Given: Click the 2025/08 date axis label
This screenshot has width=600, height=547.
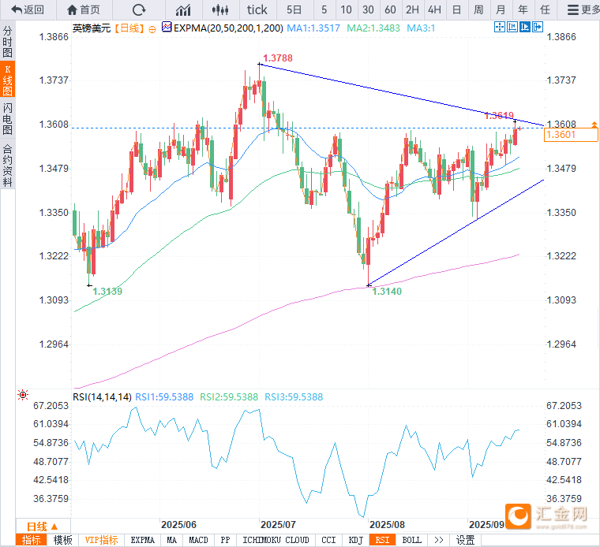Looking at the screenshot, I should click(387, 524).
